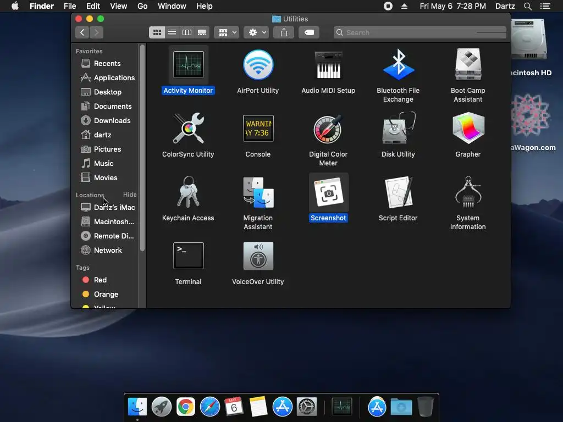Open Network in the sidebar
The width and height of the screenshot is (563, 422).
coord(108,250)
